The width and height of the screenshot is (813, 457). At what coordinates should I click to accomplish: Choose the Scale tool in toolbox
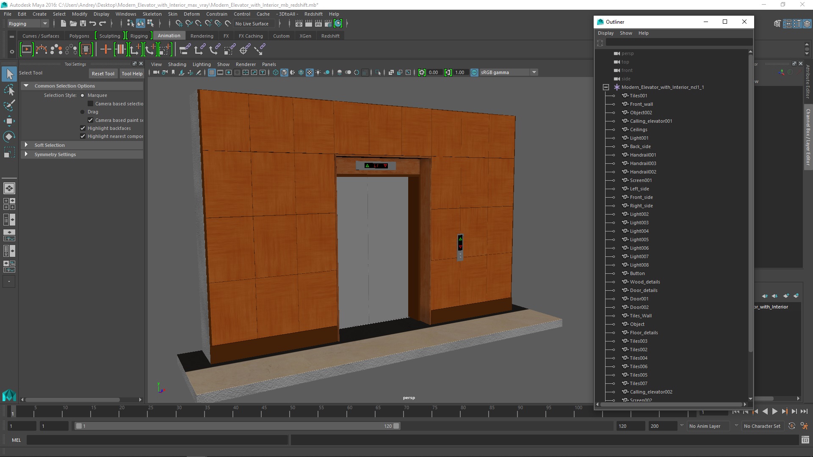(x=9, y=152)
